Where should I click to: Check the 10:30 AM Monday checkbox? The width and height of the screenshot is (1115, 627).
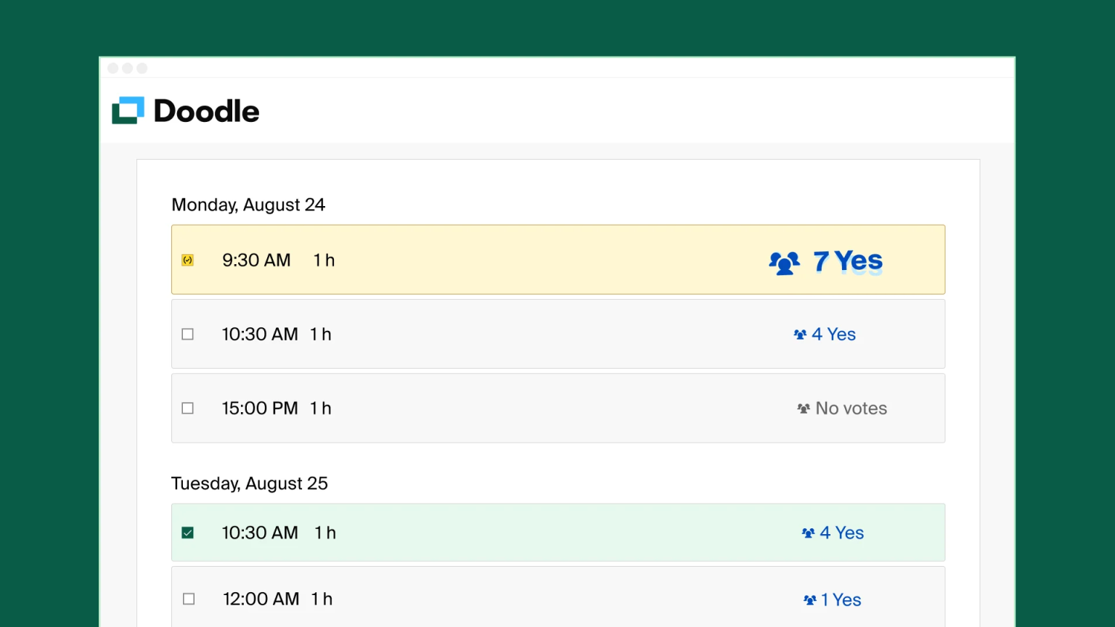click(187, 334)
